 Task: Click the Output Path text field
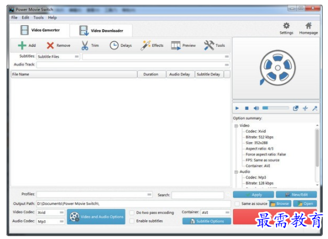(x=133, y=204)
